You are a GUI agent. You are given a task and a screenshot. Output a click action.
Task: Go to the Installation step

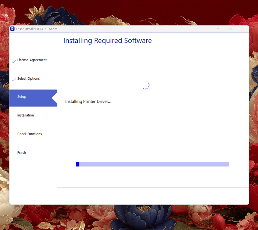(x=26, y=115)
